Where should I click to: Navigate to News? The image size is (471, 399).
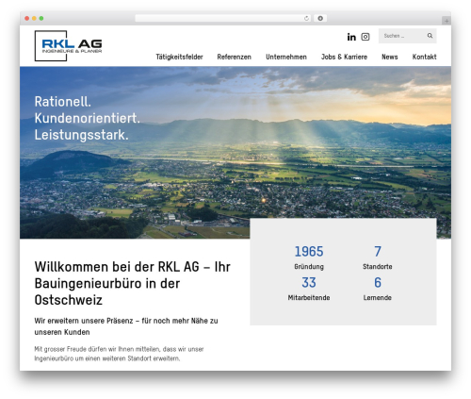coord(390,57)
